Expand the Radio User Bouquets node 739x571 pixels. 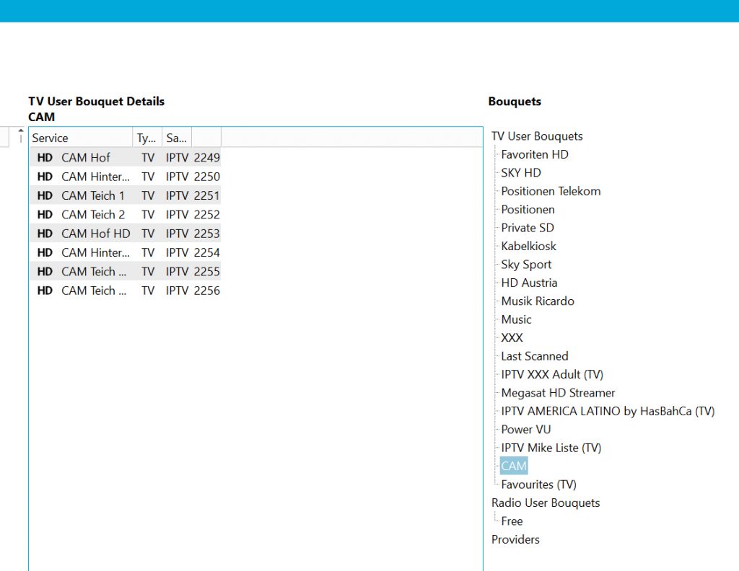tap(546, 503)
